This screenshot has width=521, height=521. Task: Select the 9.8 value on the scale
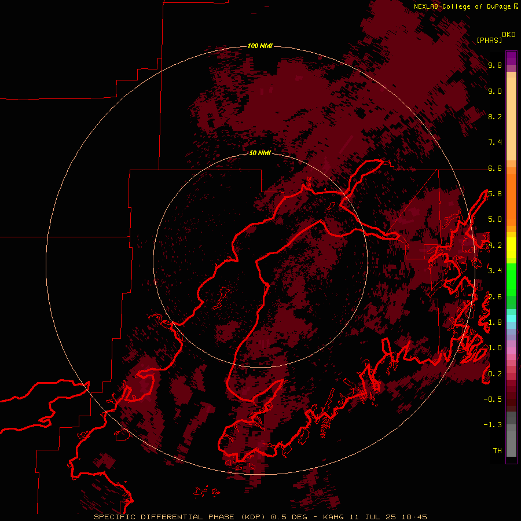495,65
